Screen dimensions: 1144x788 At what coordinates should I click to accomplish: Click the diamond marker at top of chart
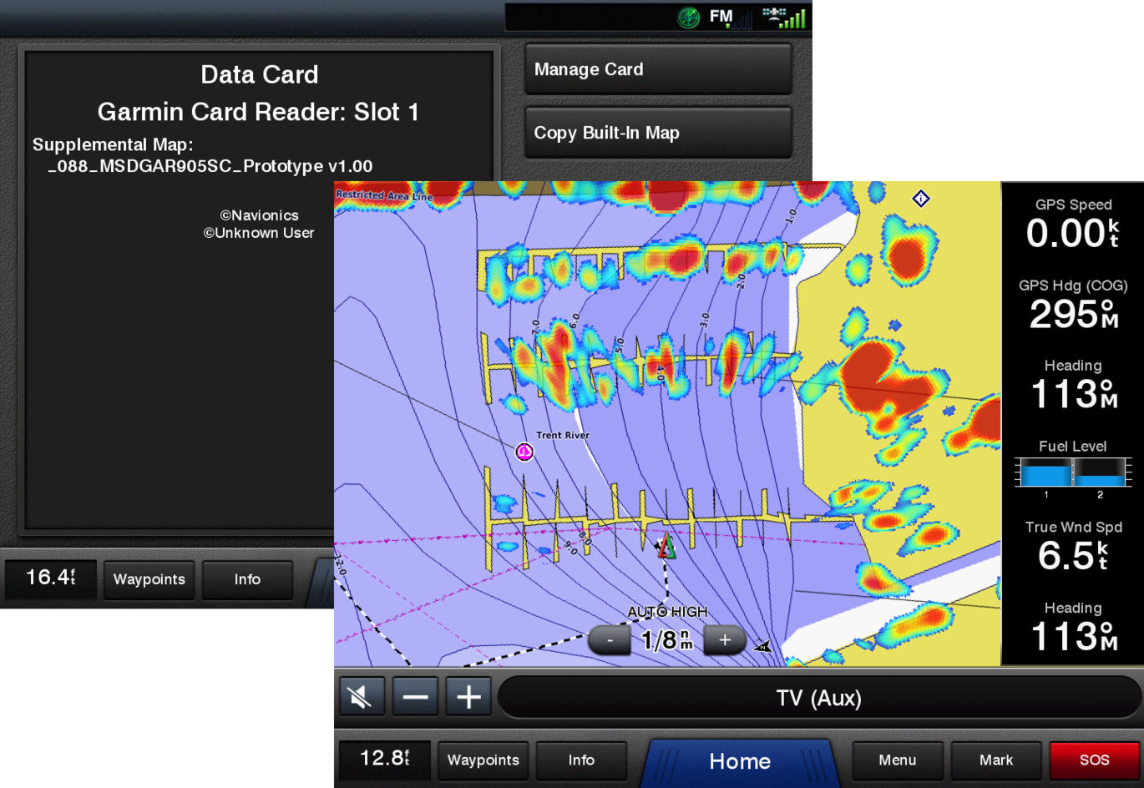click(920, 199)
